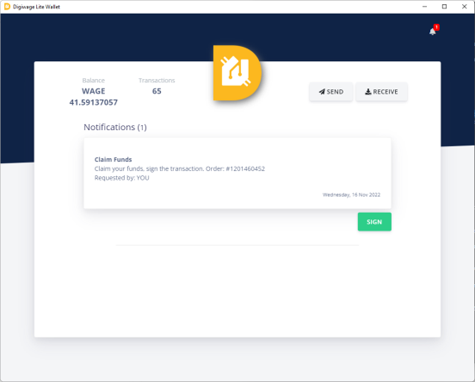
Task: Click the Notifications (1) heading
Action: tap(115, 127)
